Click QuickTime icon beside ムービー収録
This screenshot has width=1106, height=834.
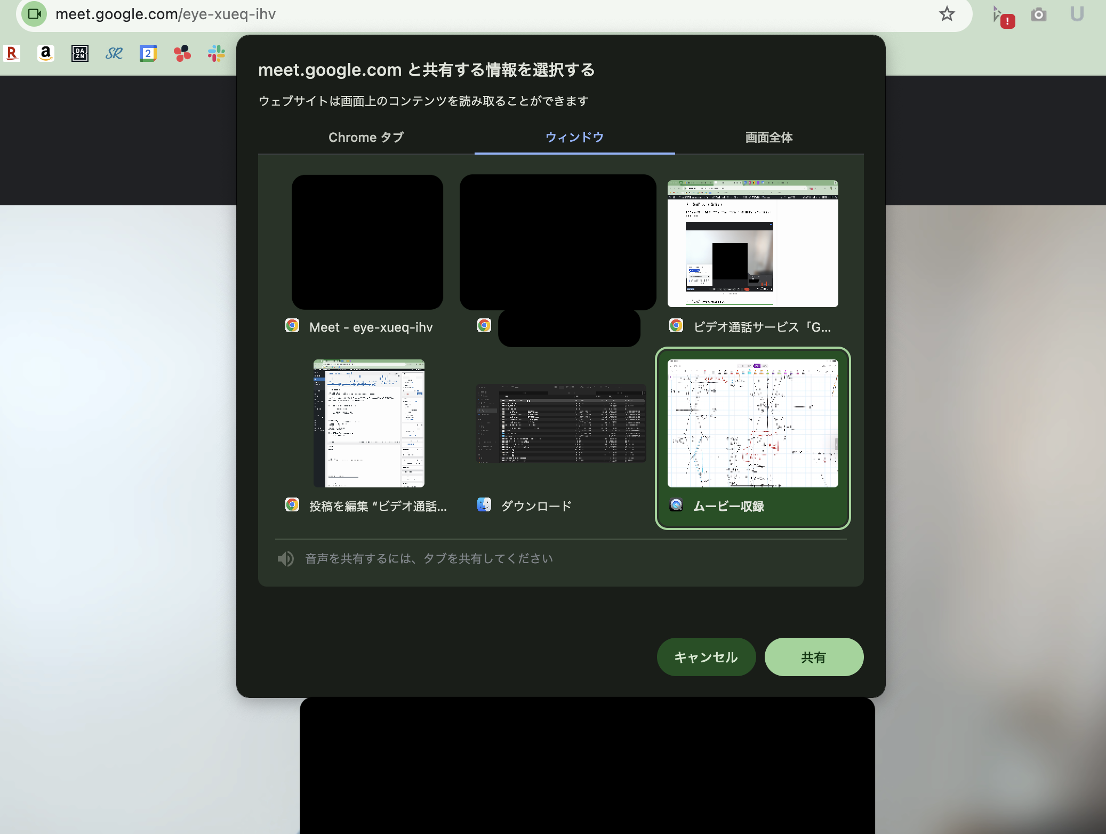pyautogui.click(x=676, y=505)
